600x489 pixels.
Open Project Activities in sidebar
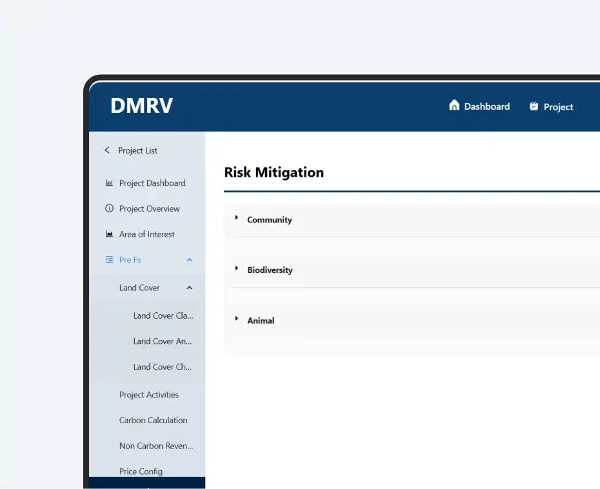pos(148,395)
